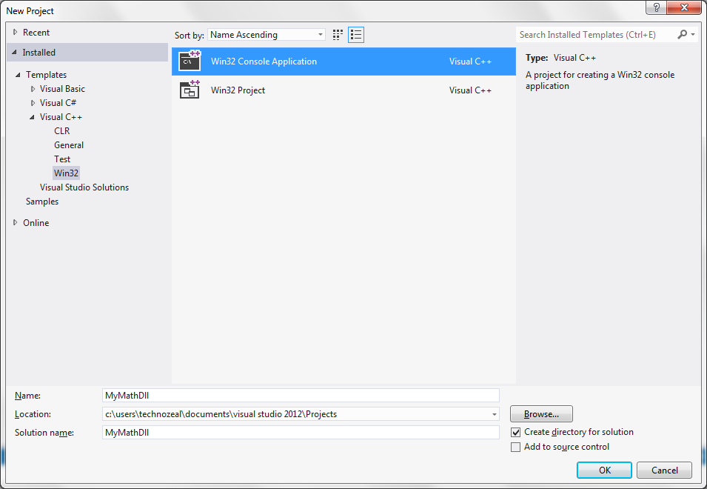The image size is (707, 489).
Task: Select CLR under Visual C++
Action: tap(62, 131)
